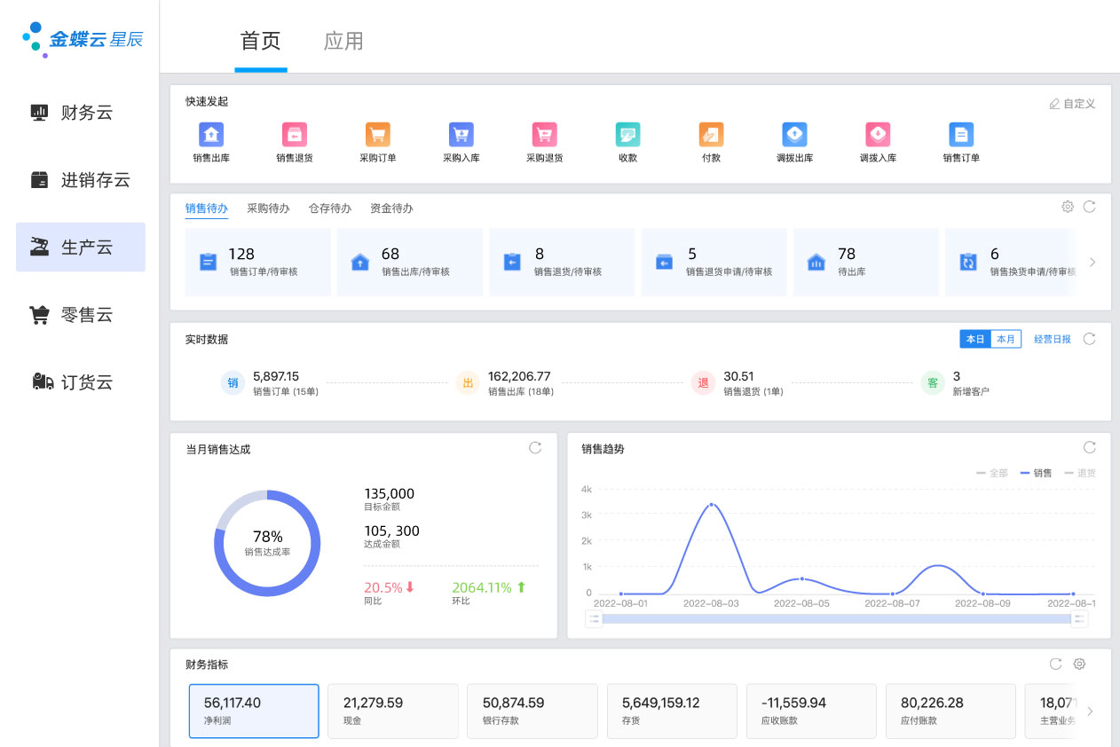Open the 收款 quick action icon
Viewport: 1120px width, 747px height.
tap(628, 134)
